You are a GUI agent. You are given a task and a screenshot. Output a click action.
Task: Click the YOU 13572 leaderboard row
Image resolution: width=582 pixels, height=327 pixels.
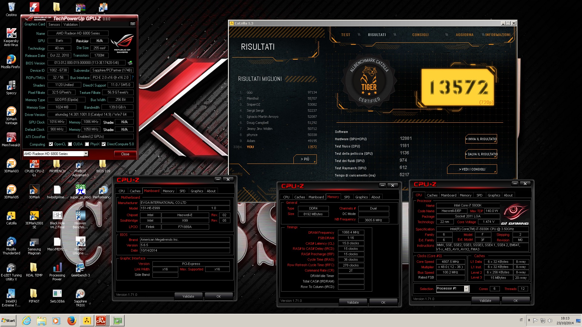[x=275, y=147]
